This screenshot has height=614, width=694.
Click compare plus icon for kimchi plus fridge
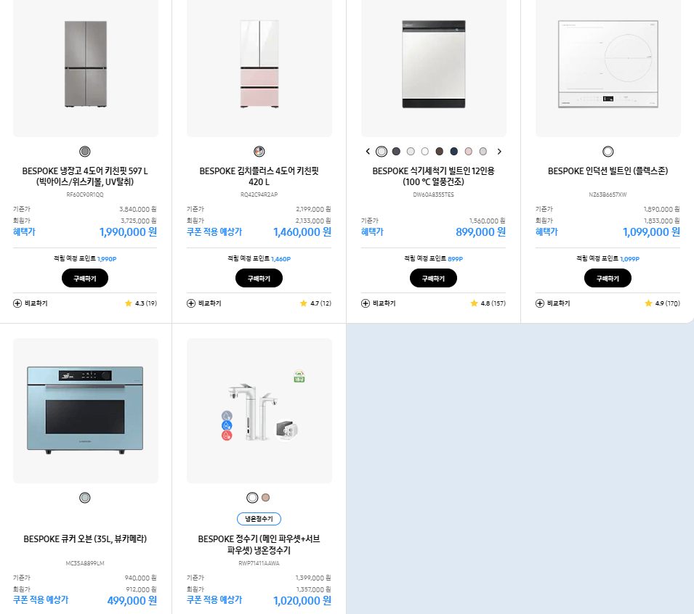[x=191, y=303]
